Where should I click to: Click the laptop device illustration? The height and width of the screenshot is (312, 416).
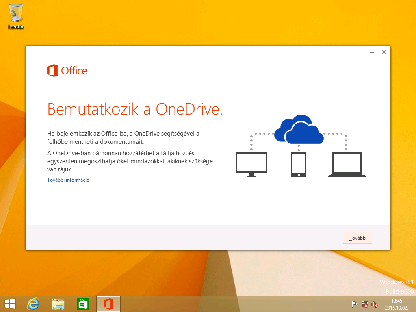point(347,165)
